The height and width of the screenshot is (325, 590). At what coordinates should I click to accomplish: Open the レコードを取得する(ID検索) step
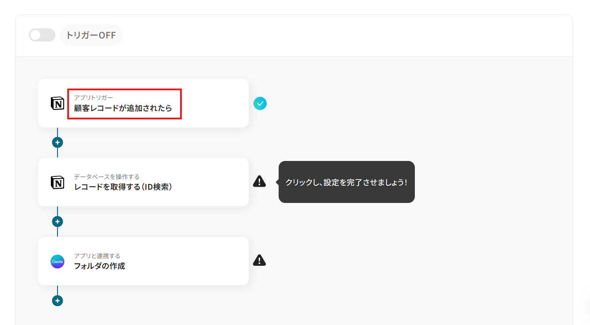[143, 182]
